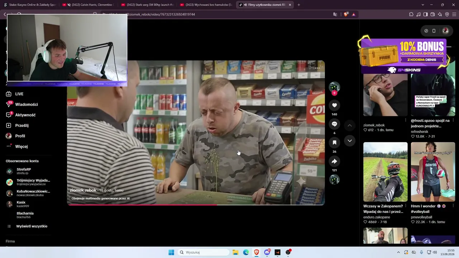Image resolution: width=459 pixels, height=258 pixels.
Task: Open followed account Blacharnia
Action: click(28, 215)
